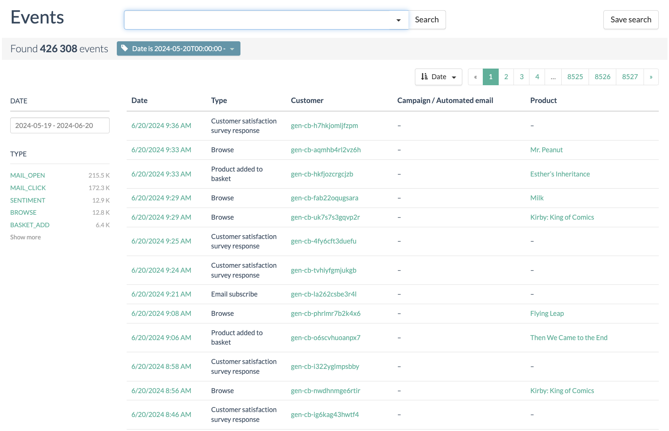This screenshot has width=669, height=431.
Task: Open customer gen-cb-tvhiyfgmjukgb
Action: (324, 270)
